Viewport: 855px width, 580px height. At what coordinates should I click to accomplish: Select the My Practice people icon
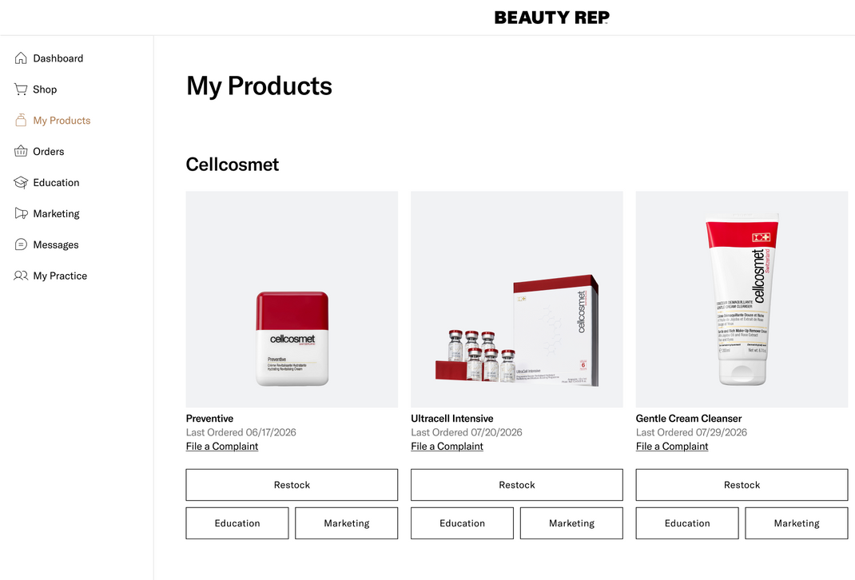tap(21, 276)
